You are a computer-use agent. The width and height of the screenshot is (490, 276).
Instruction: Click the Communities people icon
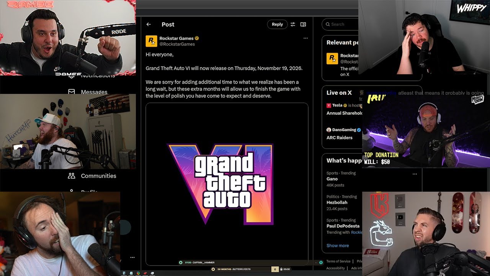point(72,176)
